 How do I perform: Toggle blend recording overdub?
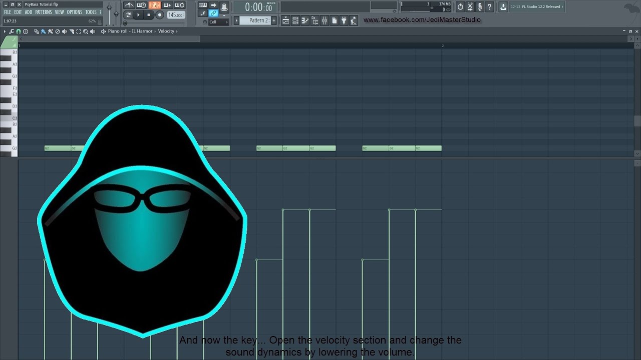(167, 5)
